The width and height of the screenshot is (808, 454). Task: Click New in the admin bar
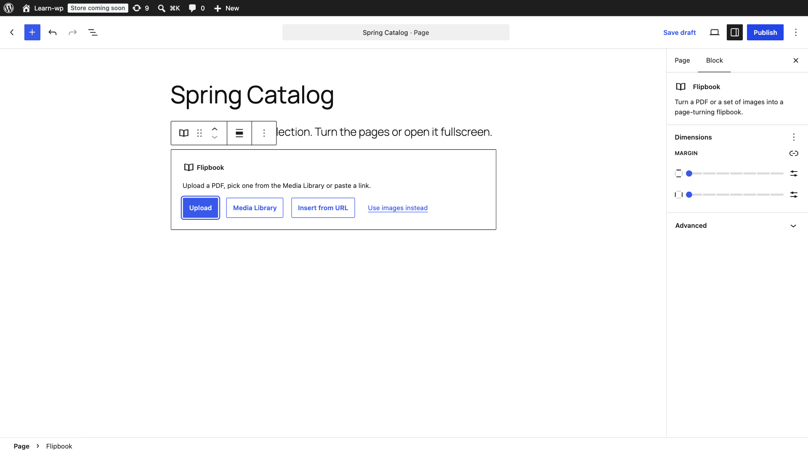(226, 8)
